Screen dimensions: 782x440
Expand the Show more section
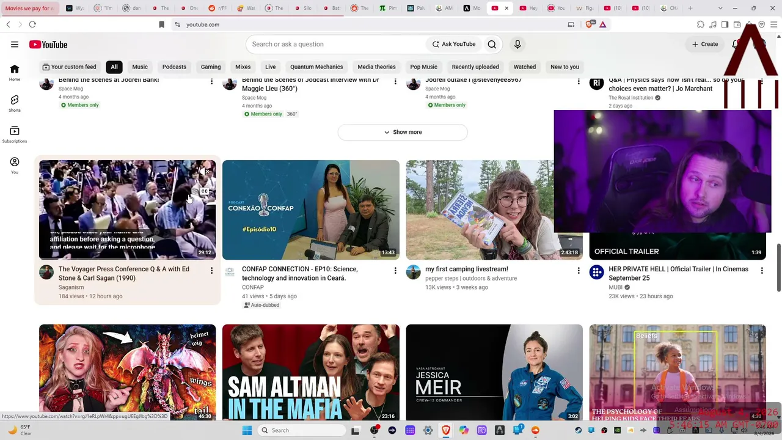403,132
